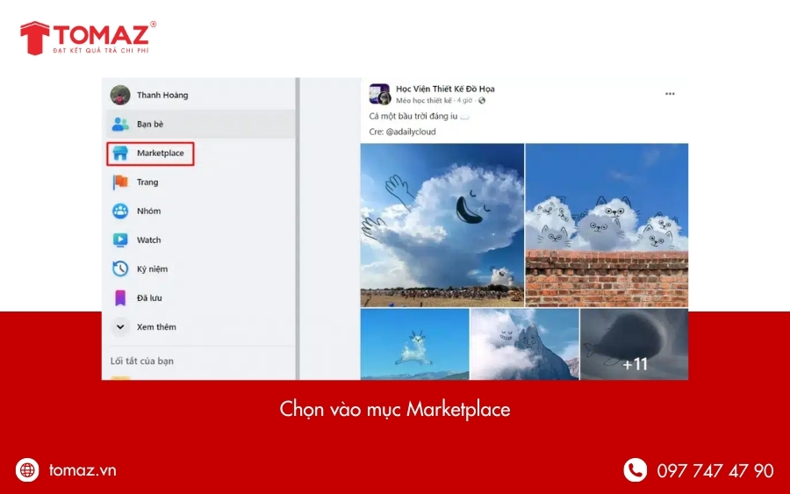Click the sidebar vertical scrollbar
The height and width of the screenshot is (494, 790).
(x=297, y=228)
